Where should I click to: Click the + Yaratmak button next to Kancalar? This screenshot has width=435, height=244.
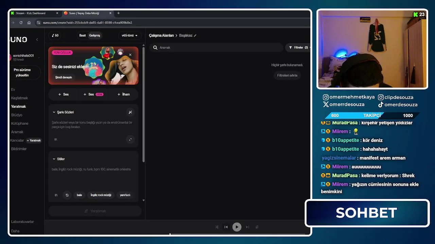(x=34, y=140)
